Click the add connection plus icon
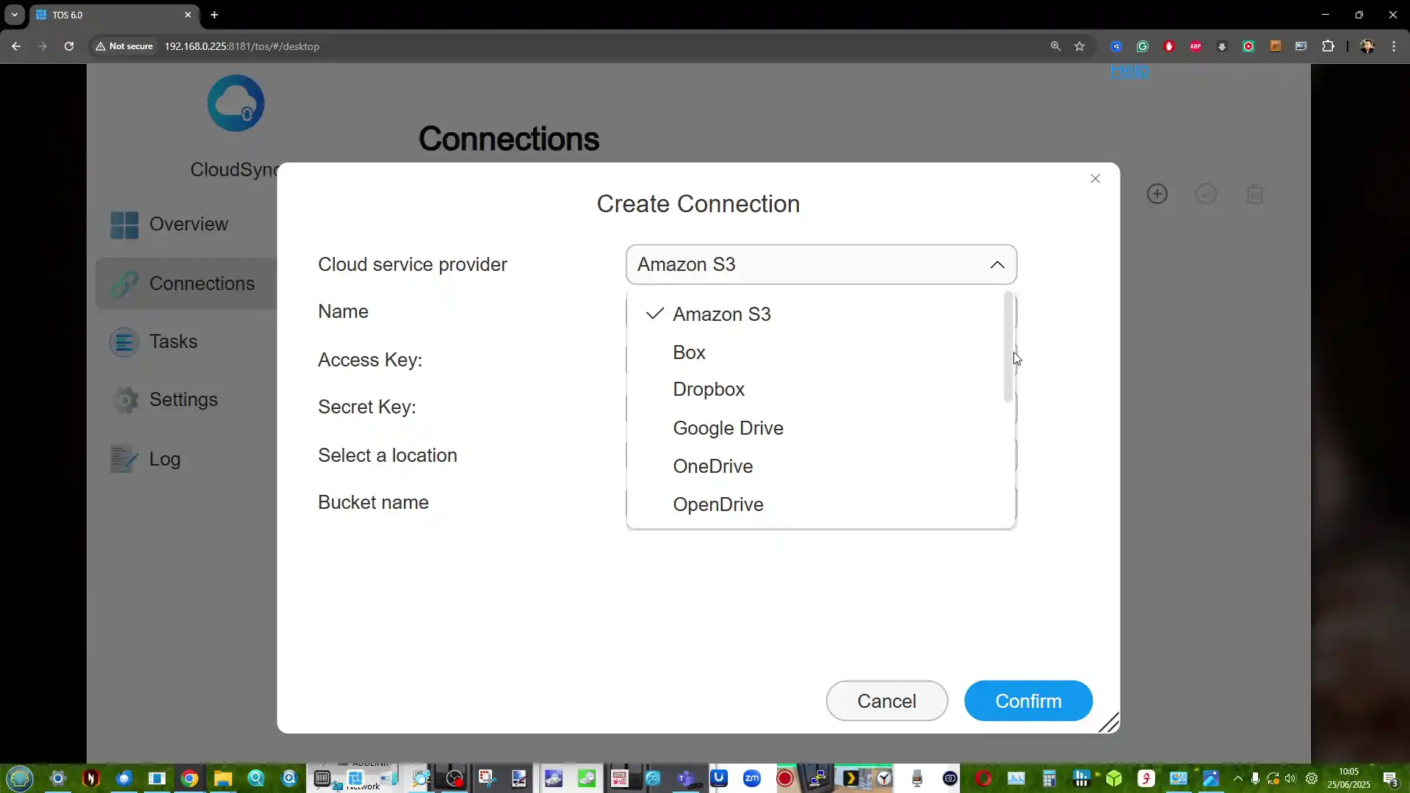This screenshot has width=1410, height=793. [x=1157, y=194]
